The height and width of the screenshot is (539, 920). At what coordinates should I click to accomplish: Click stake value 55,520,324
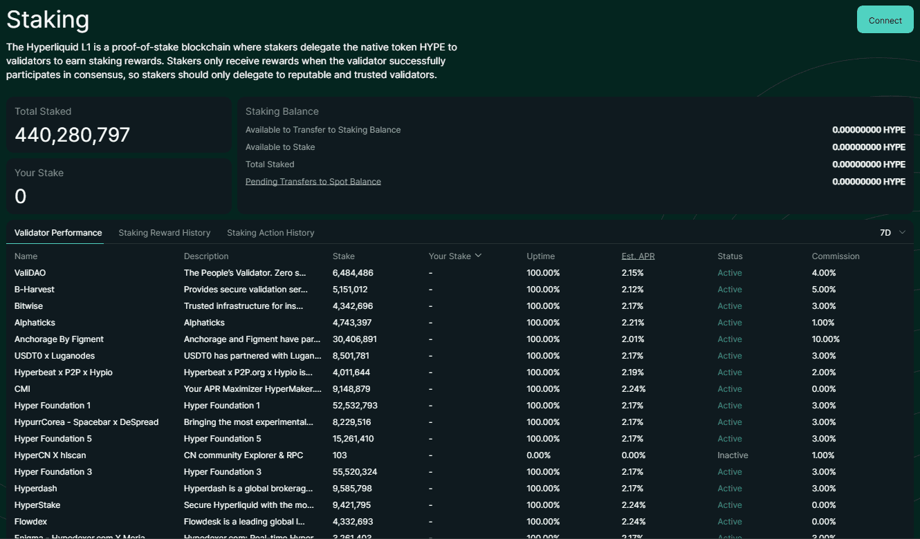click(355, 472)
